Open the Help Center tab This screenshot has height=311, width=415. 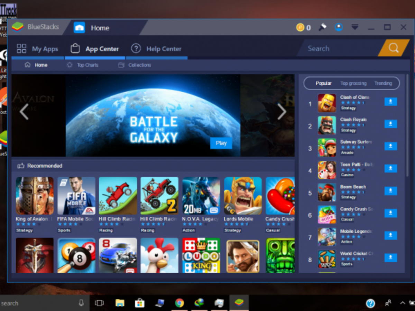pos(156,49)
